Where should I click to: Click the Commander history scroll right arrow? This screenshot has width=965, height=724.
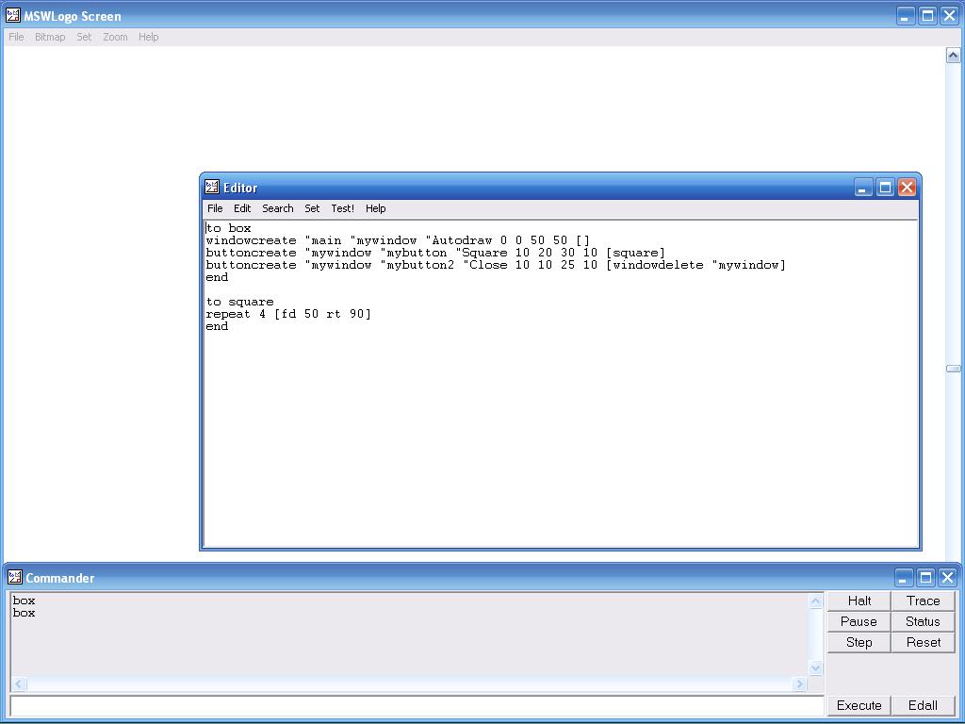[x=799, y=683]
